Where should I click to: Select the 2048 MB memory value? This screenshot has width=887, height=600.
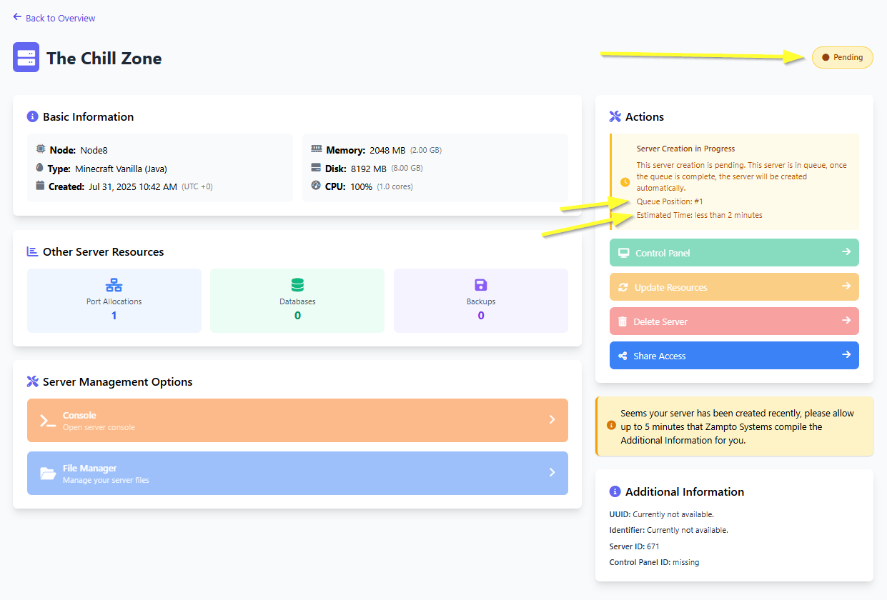coord(387,150)
